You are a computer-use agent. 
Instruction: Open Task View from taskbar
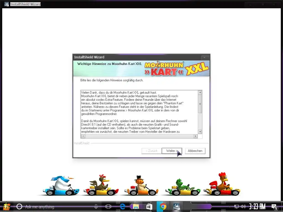click(108, 206)
